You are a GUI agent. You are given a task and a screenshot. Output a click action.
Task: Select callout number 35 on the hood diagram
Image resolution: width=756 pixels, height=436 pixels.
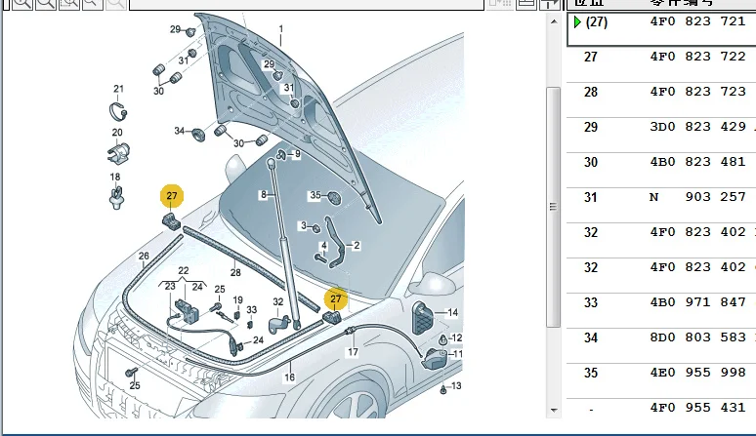coord(315,196)
